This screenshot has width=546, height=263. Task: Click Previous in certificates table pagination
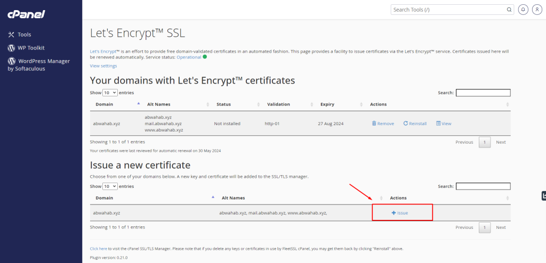(464, 142)
